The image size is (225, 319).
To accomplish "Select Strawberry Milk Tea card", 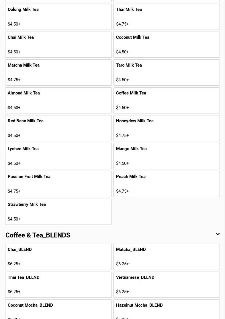I will pyautogui.click(x=58, y=212).
